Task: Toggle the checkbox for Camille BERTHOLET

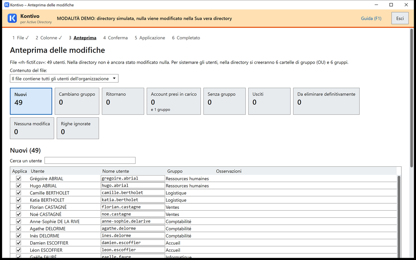Action: (19, 193)
